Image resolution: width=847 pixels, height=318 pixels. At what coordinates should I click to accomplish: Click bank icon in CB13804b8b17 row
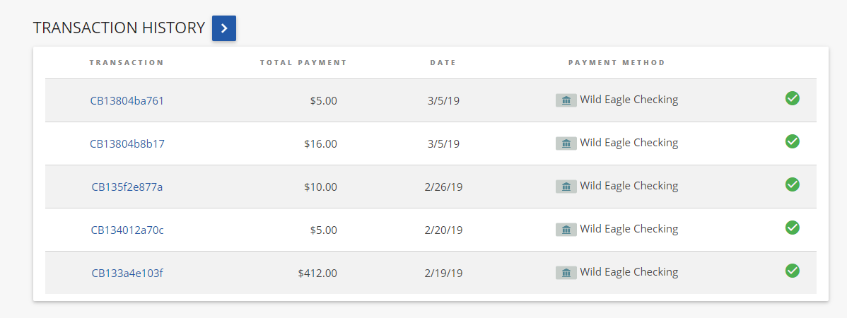click(x=566, y=143)
